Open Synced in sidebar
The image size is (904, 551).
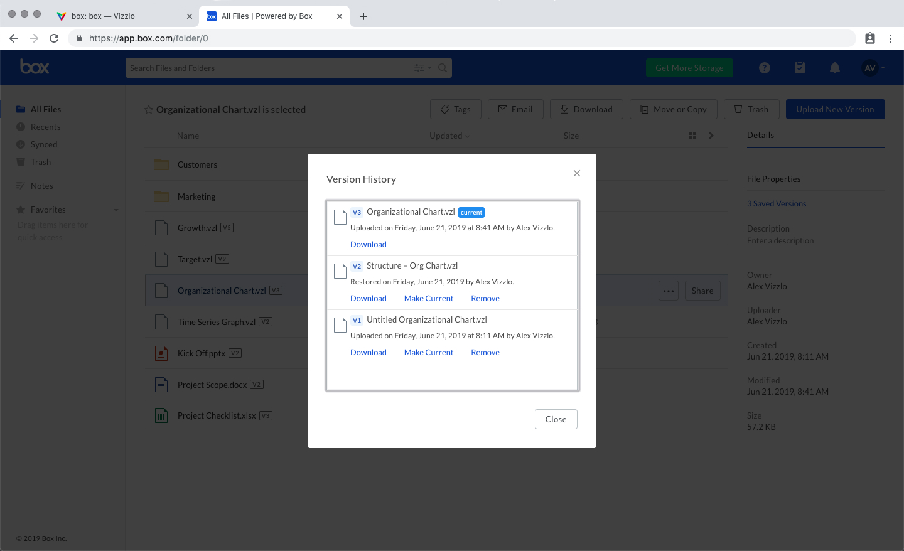coord(44,144)
